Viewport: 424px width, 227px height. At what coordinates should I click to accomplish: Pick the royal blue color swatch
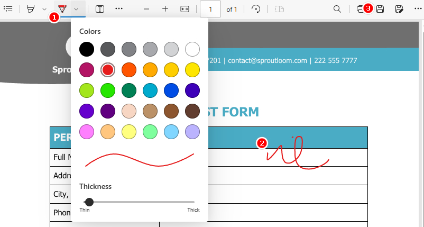[171, 90]
